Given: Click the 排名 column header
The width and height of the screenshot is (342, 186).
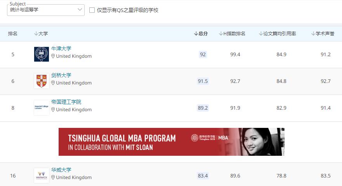Looking at the screenshot, I should 13,34.
